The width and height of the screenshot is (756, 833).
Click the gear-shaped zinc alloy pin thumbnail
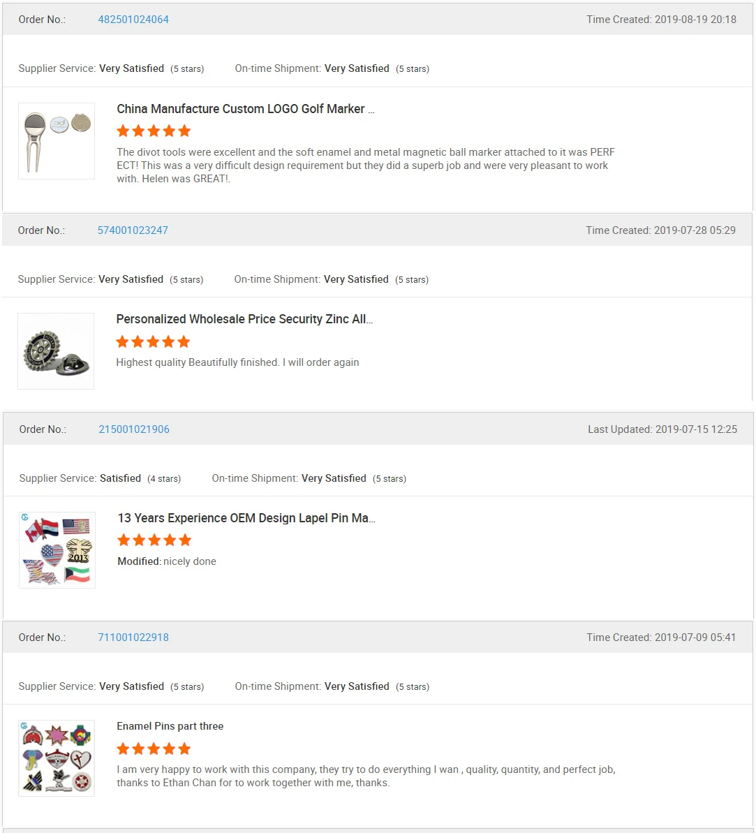[56, 351]
